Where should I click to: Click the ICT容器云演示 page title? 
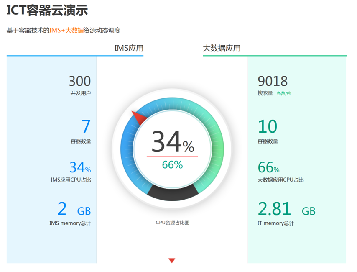click(46, 10)
